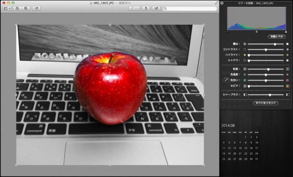Expand the highlight pen dropdown arrow
This screenshot has height=177, width=293.
point(138,8)
